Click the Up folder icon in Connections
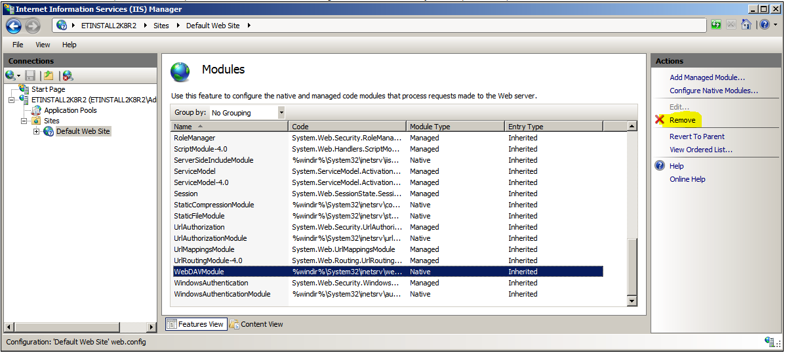The height and width of the screenshot is (353, 785). click(48, 75)
